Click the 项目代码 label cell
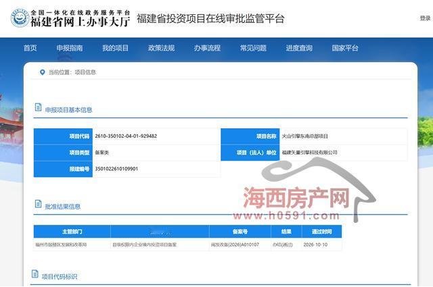The width and height of the screenshot is (433, 287). coord(63,136)
